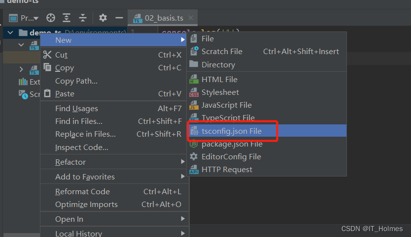Close the 02_basis.ts editor tab
Image resolution: width=411 pixels, height=237 pixels.
tap(191, 18)
